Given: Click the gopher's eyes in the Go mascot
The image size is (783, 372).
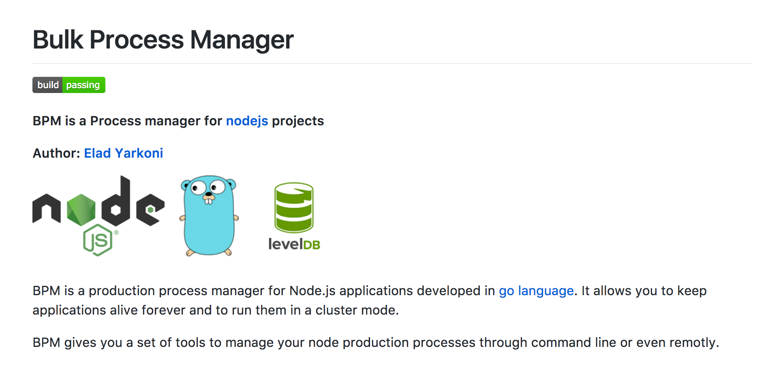Looking at the screenshot, I should [208, 187].
